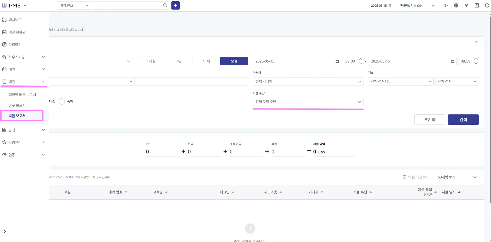
Task: Open the help question mark icon
Action: (x=477, y=5)
